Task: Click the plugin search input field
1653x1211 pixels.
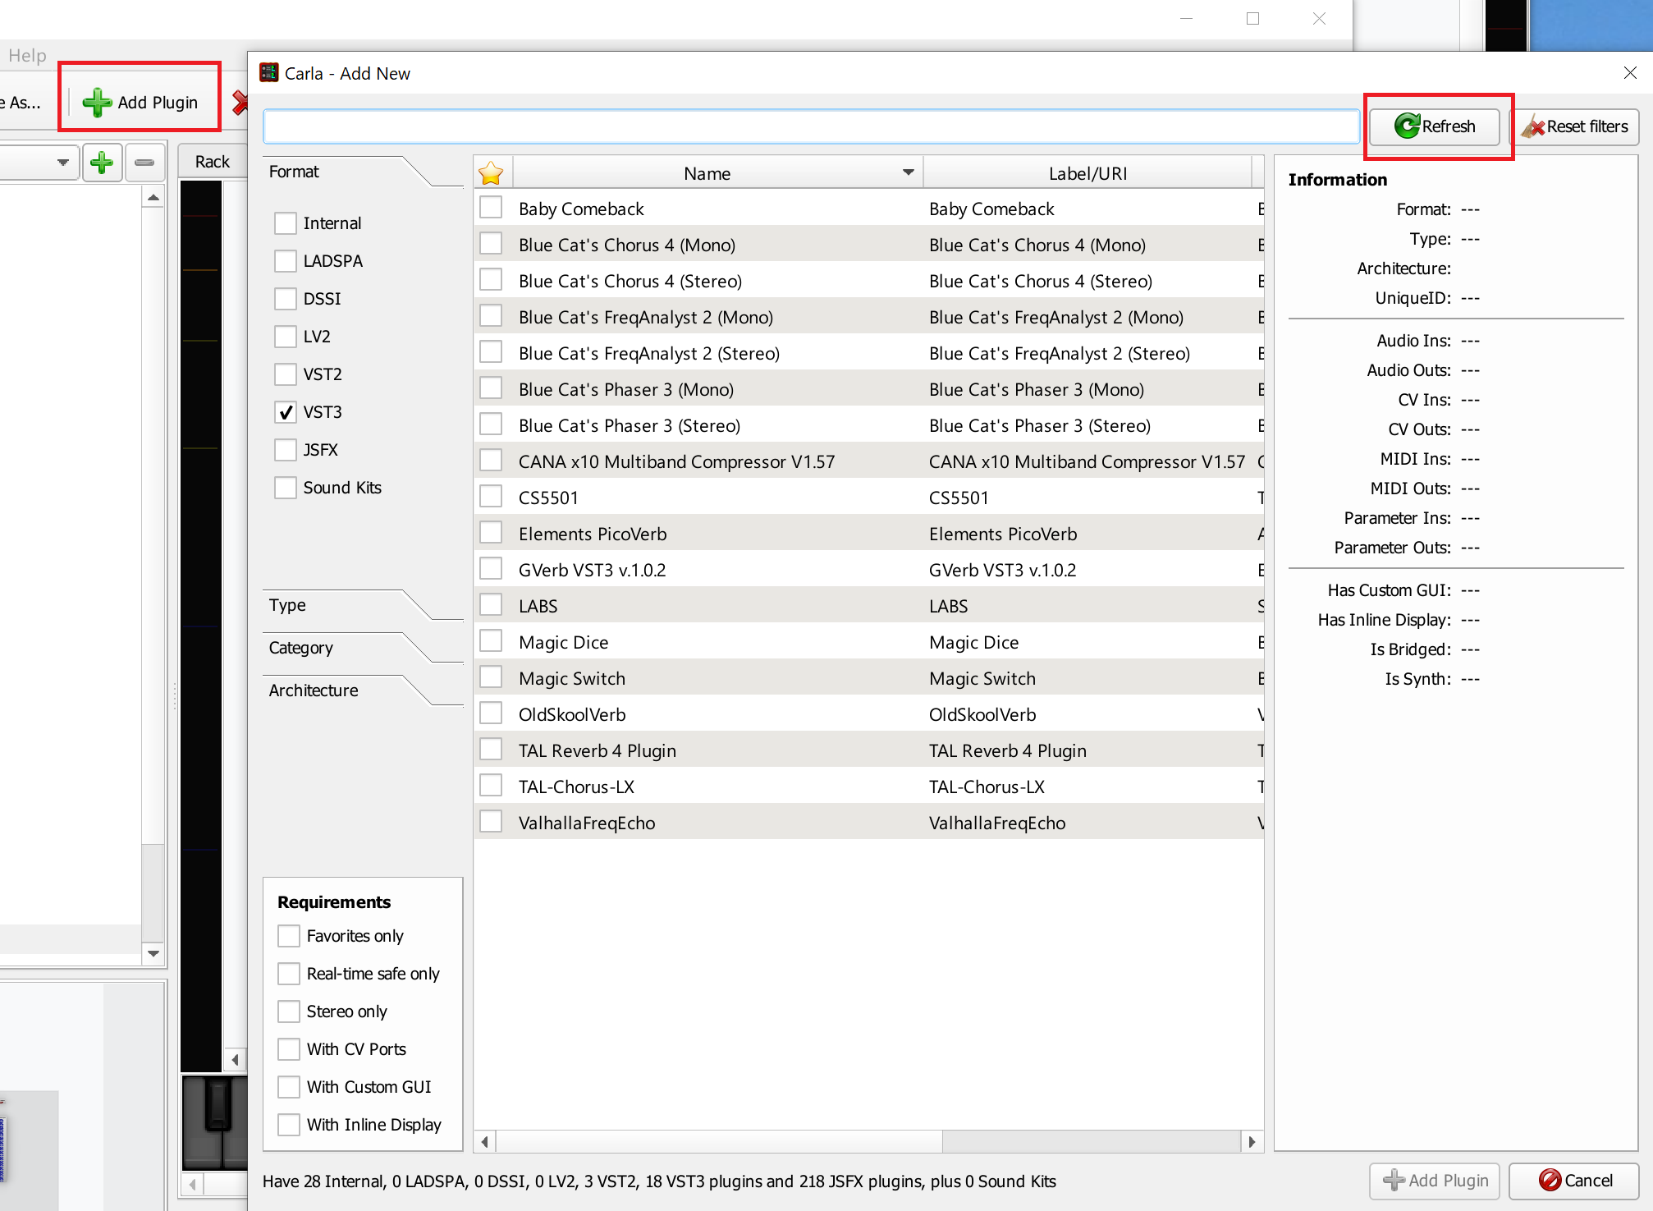Action: pos(809,126)
